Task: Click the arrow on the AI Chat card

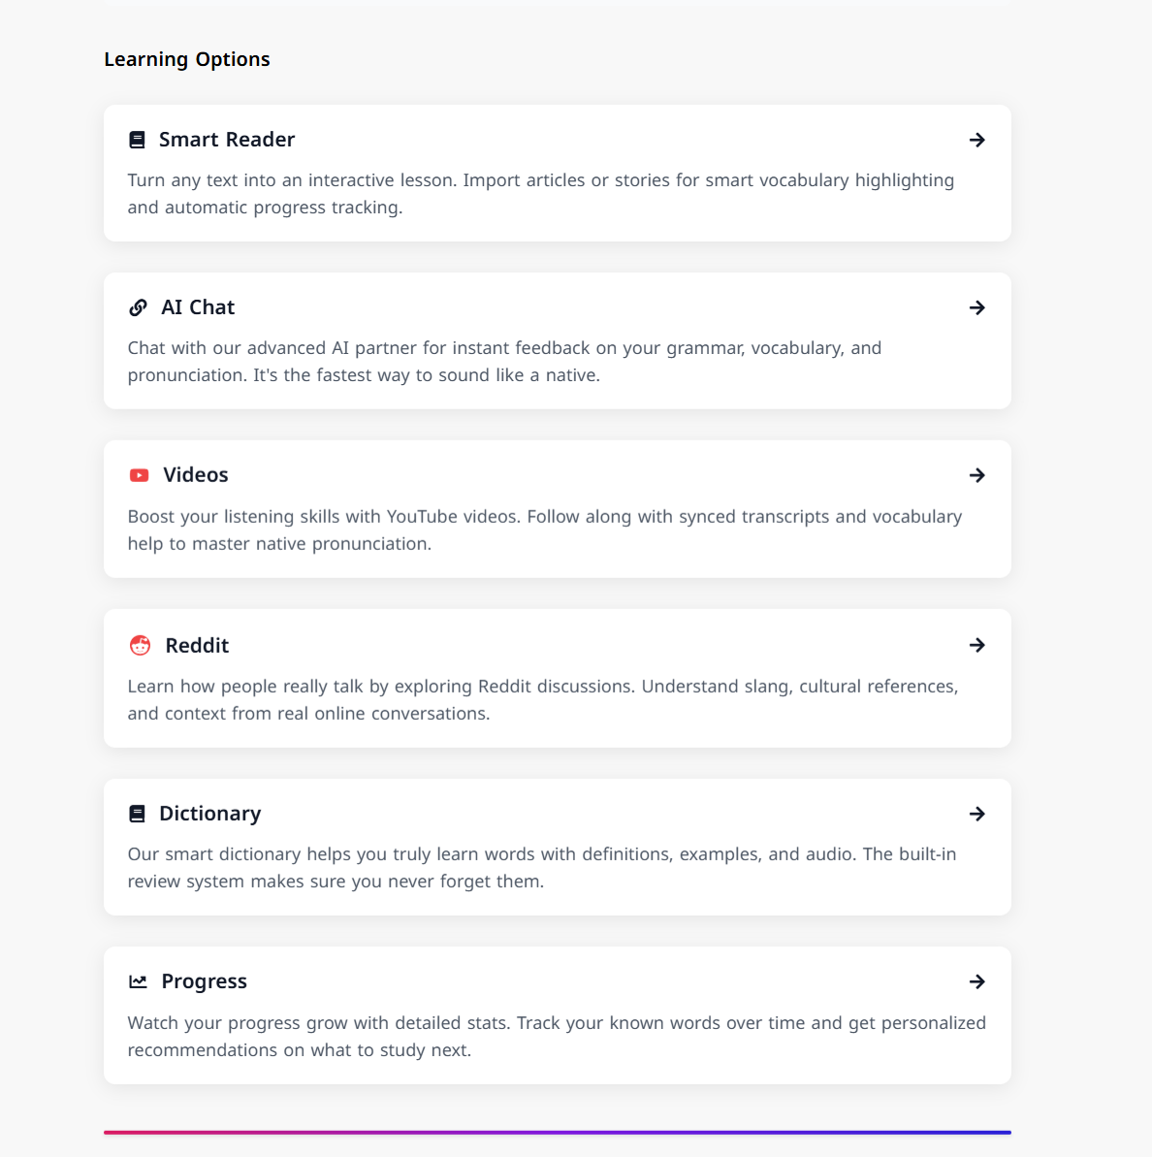Action: pos(977,307)
